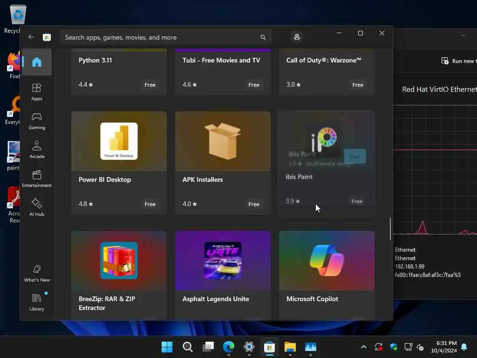477x358 pixels.
Task: Click Free button on APK Installers
Action: point(254,204)
